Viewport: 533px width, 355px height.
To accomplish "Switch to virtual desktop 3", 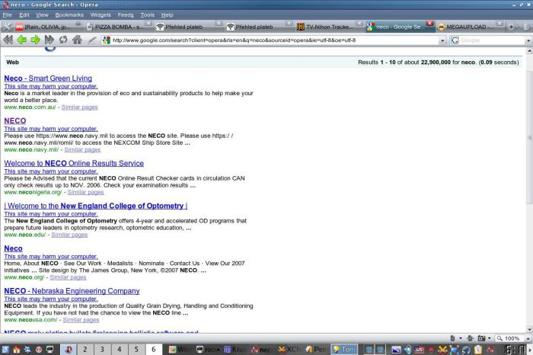I will [102, 349].
